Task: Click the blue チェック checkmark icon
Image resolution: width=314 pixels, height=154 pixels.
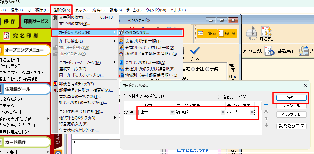Action: [195, 52]
